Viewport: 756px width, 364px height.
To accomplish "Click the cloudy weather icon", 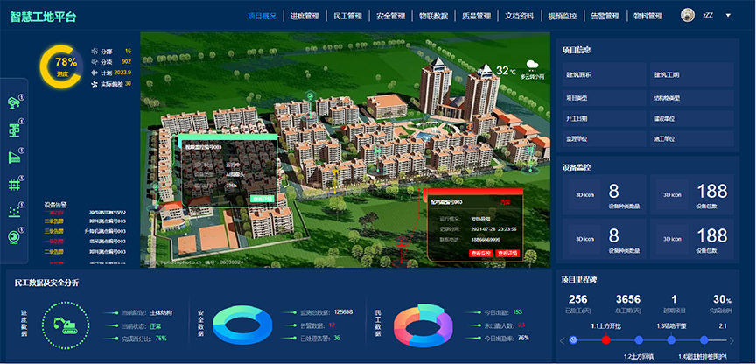I will [x=532, y=66].
